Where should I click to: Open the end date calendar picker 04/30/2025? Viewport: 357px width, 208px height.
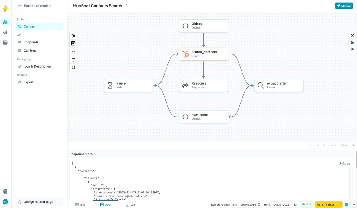click(295, 205)
